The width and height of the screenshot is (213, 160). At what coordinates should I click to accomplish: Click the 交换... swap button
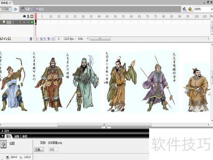(x=39, y=150)
